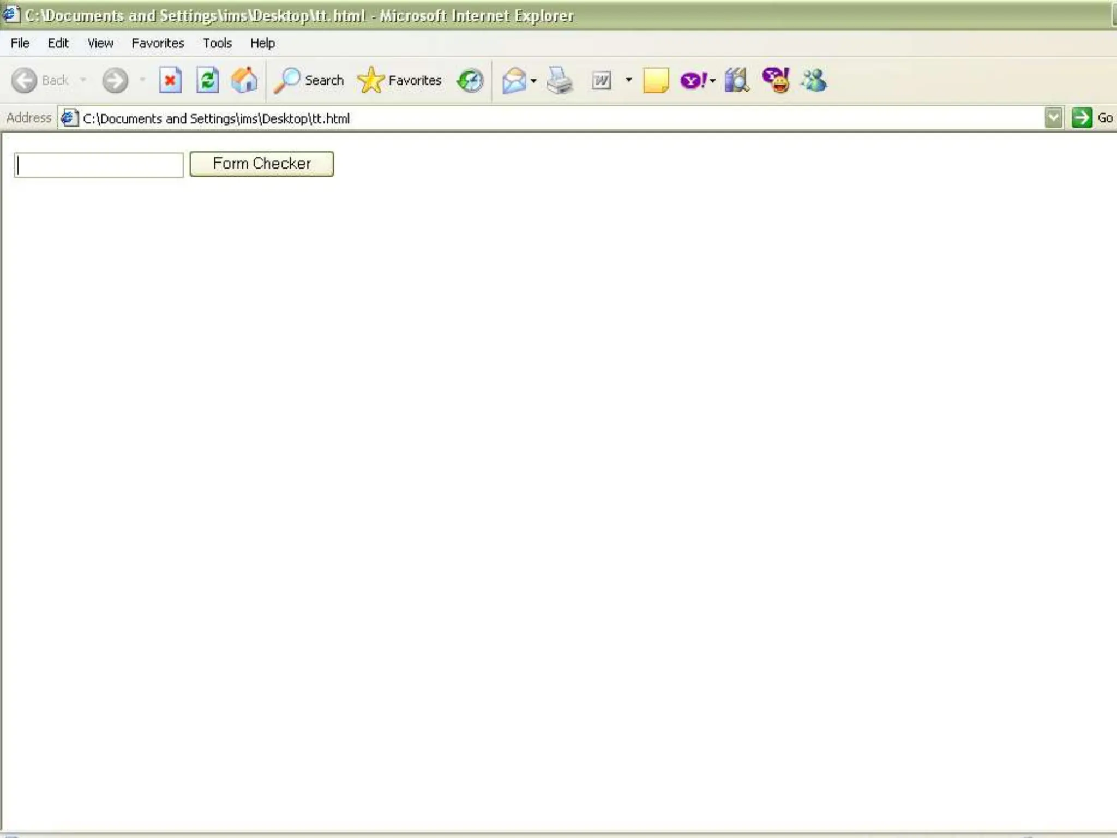Go to the Home page icon
1117x838 pixels.
point(244,81)
